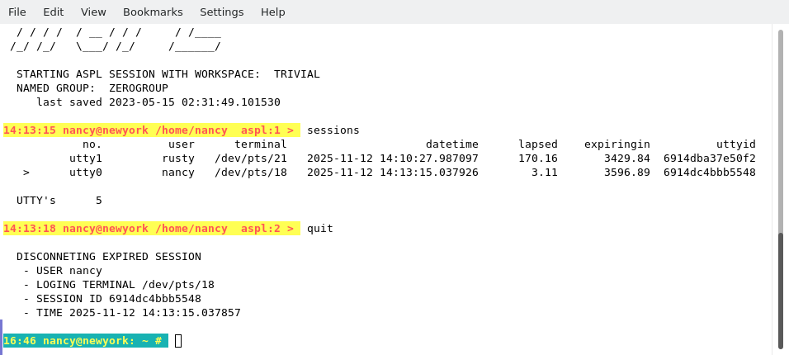
Task: Open the File menu
Action: coord(17,12)
